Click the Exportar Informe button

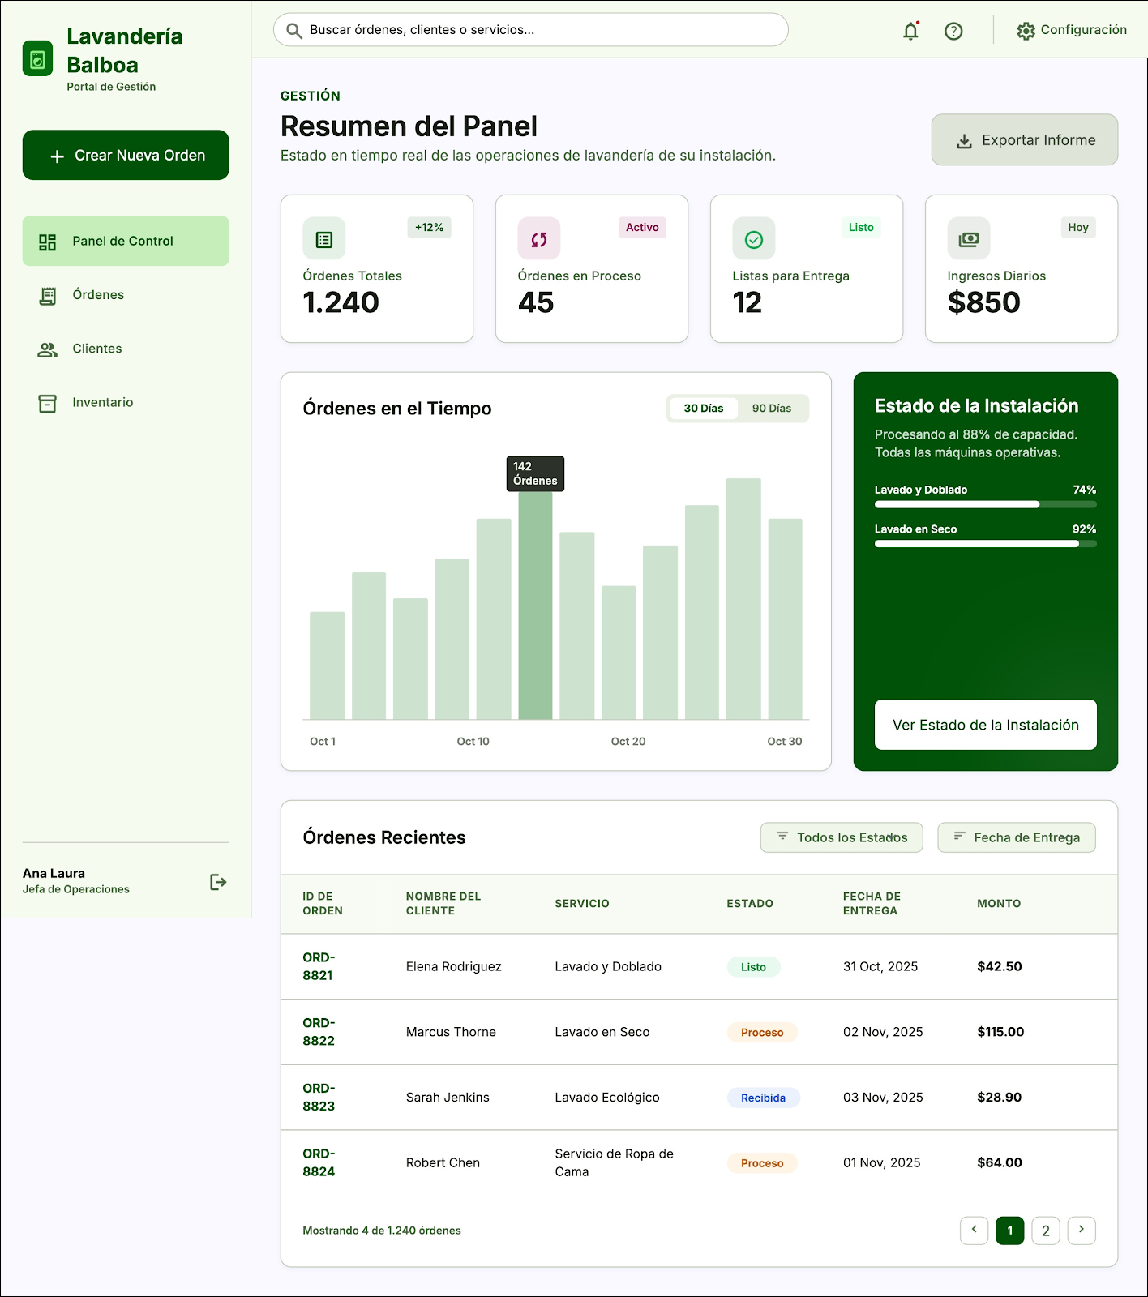click(1025, 140)
